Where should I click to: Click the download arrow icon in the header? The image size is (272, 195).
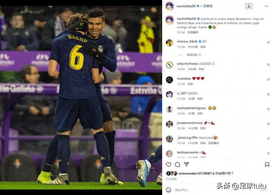coord(249,6)
